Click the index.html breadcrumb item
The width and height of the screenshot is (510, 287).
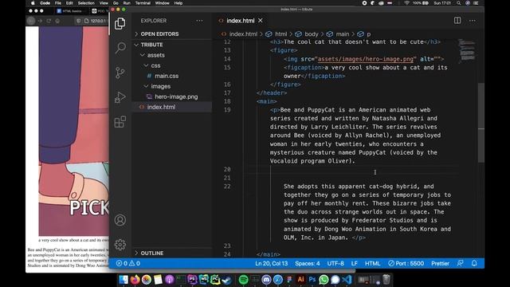coord(239,33)
